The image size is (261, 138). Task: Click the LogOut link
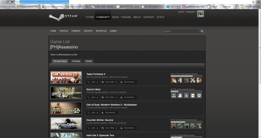click(181, 12)
